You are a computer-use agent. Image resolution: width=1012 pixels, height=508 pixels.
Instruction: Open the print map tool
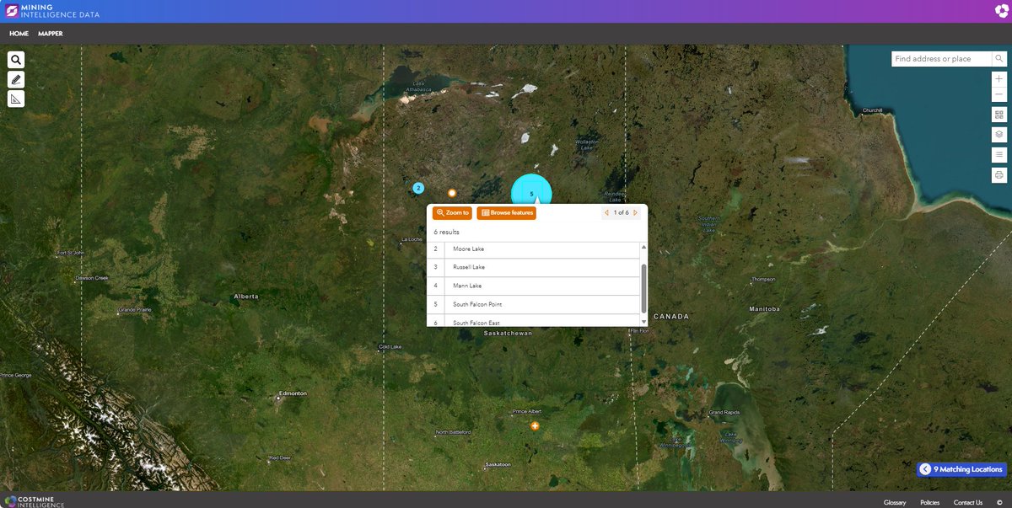[999, 175]
